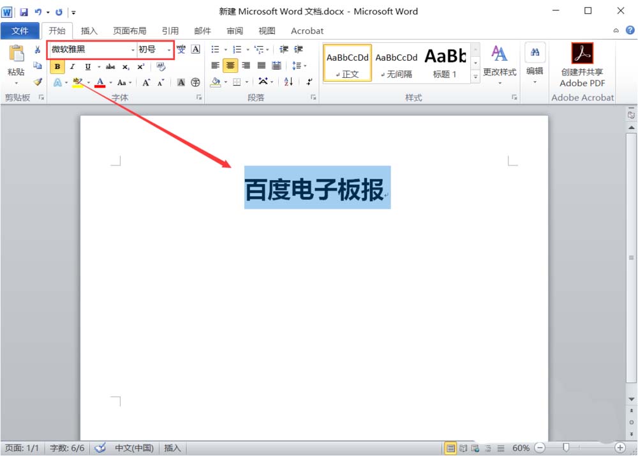Open the font size dropdown arrow
638x456 pixels.
tap(169, 50)
